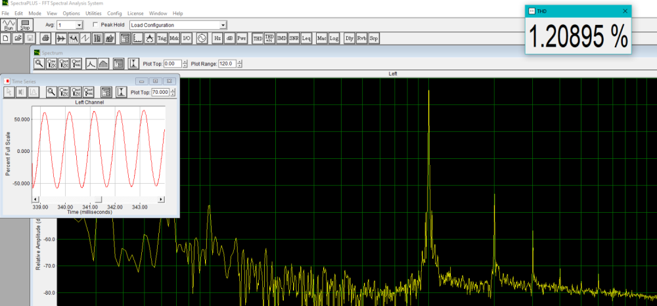
Task: Click the magnifier in the Time Series window
Action: click(x=51, y=92)
